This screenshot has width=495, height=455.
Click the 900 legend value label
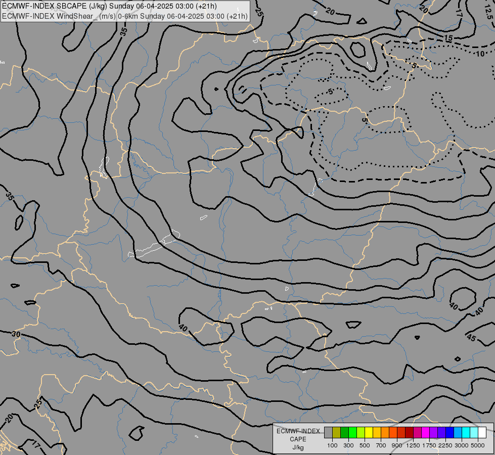tap(397, 445)
